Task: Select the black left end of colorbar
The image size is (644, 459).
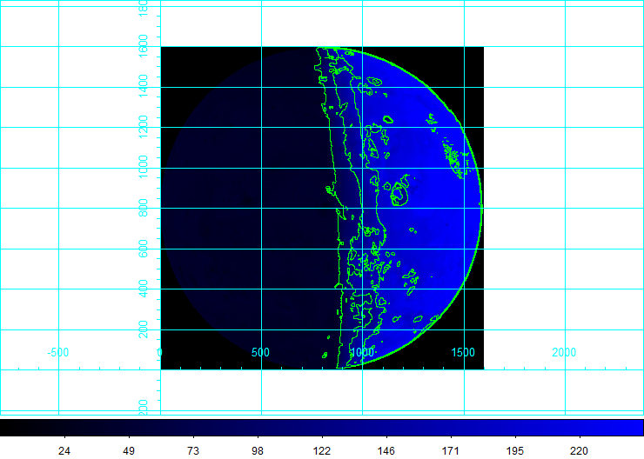Action: click(x=4, y=428)
